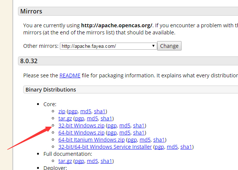Download the 64-bit Windows zip
The image size is (238, 170).
[81, 133]
